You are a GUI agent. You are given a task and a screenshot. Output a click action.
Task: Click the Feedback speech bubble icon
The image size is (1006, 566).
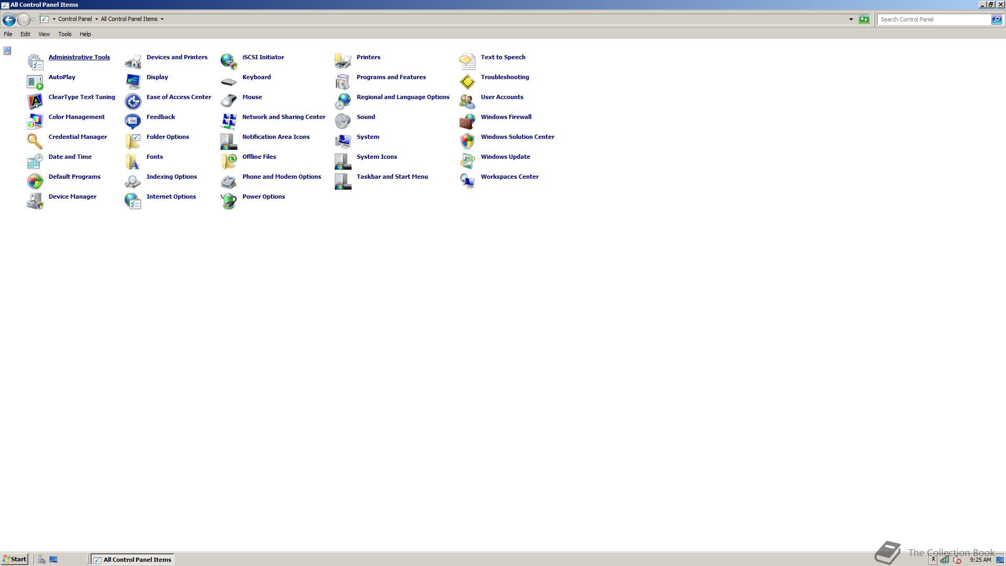(133, 122)
